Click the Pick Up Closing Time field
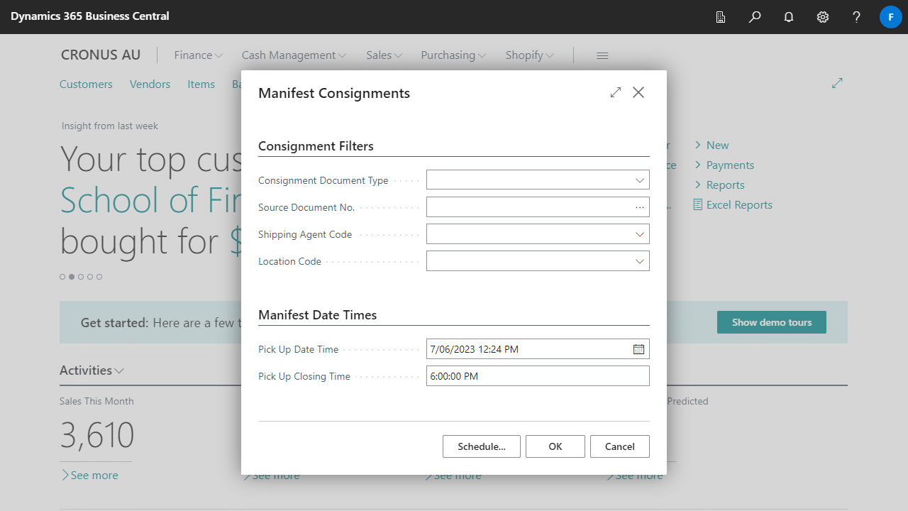908x511 pixels. 537,376
